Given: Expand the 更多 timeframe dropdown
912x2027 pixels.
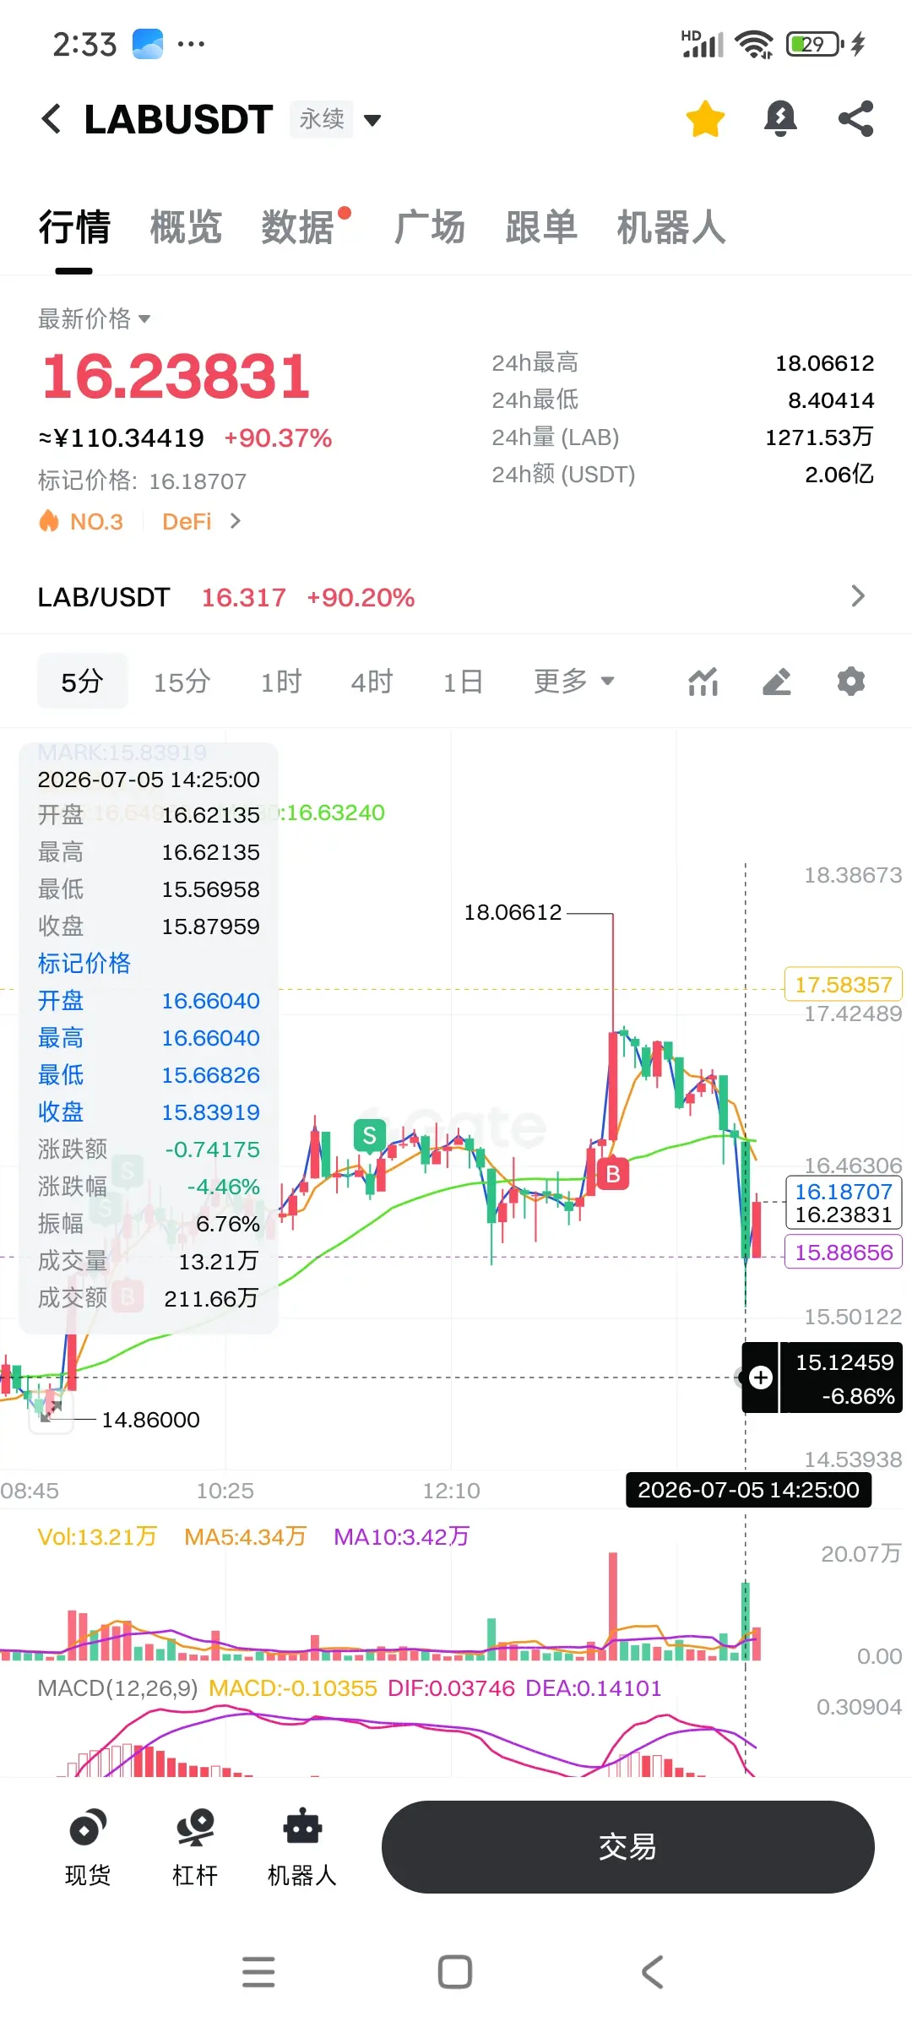Looking at the screenshot, I should pyautogui.click(x=573, y=681).
